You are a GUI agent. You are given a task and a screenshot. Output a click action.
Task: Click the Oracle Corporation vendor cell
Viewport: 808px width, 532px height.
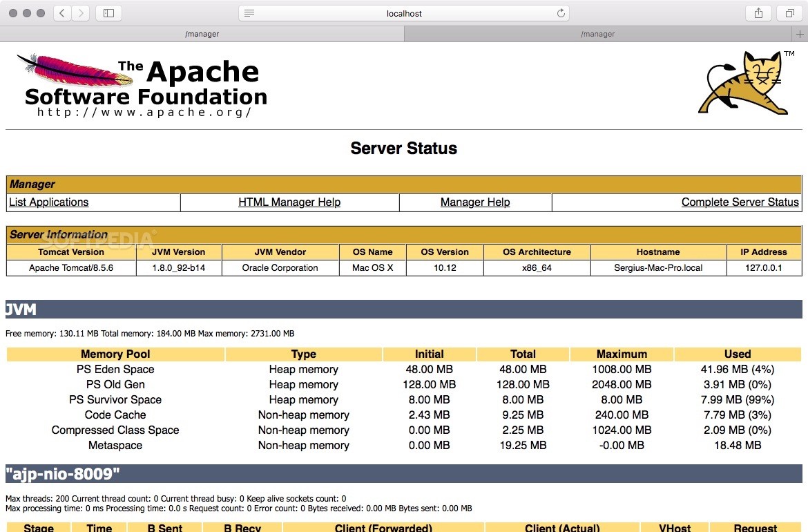coord(280,267)
